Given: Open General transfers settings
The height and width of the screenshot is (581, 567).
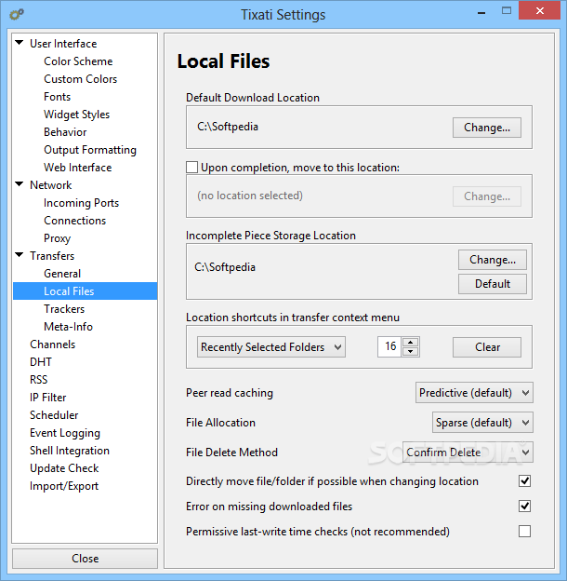Looking at the screenshot, I should point(62,274).
